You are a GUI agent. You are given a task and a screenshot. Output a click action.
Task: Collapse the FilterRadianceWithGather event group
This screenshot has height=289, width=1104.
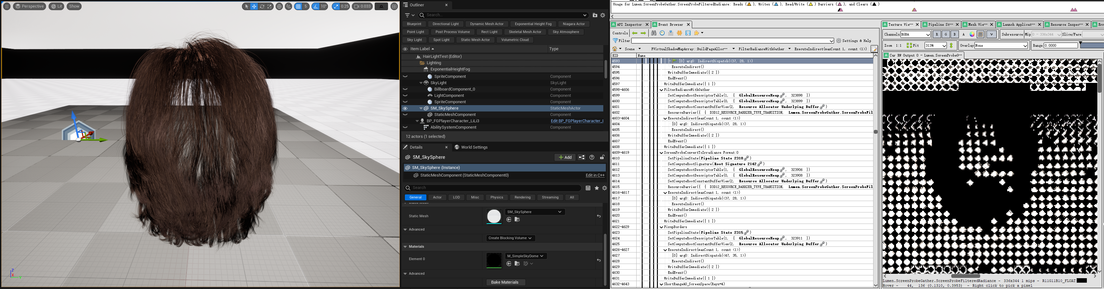pos(662,90)
